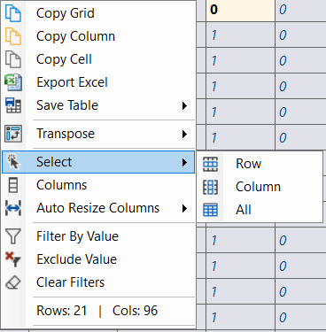This screenshot has width=326, height=332.
Task: Click the Excel export icon
Action: 13,82
